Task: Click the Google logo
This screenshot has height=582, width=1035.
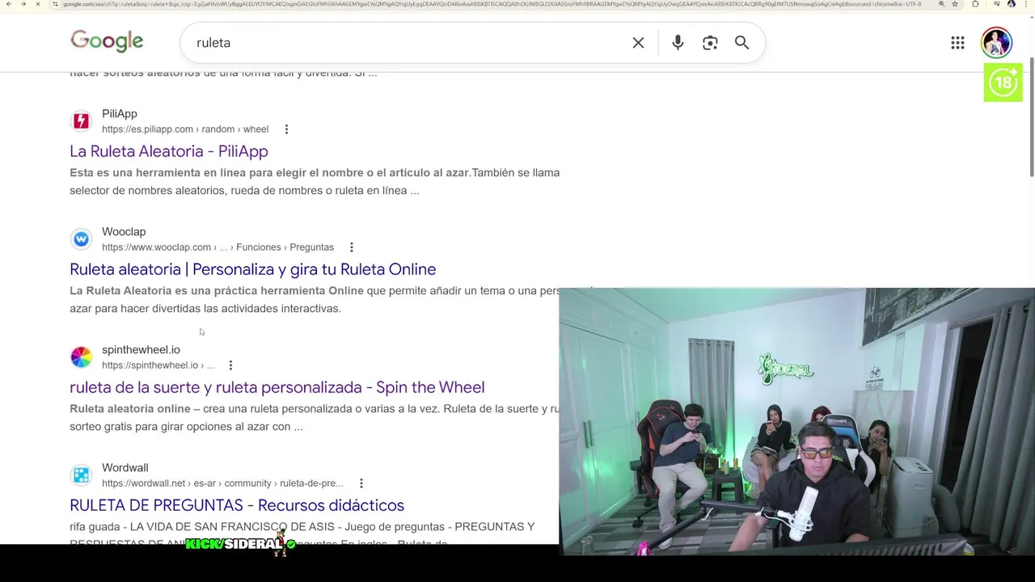Action: [x=107, y=41]
